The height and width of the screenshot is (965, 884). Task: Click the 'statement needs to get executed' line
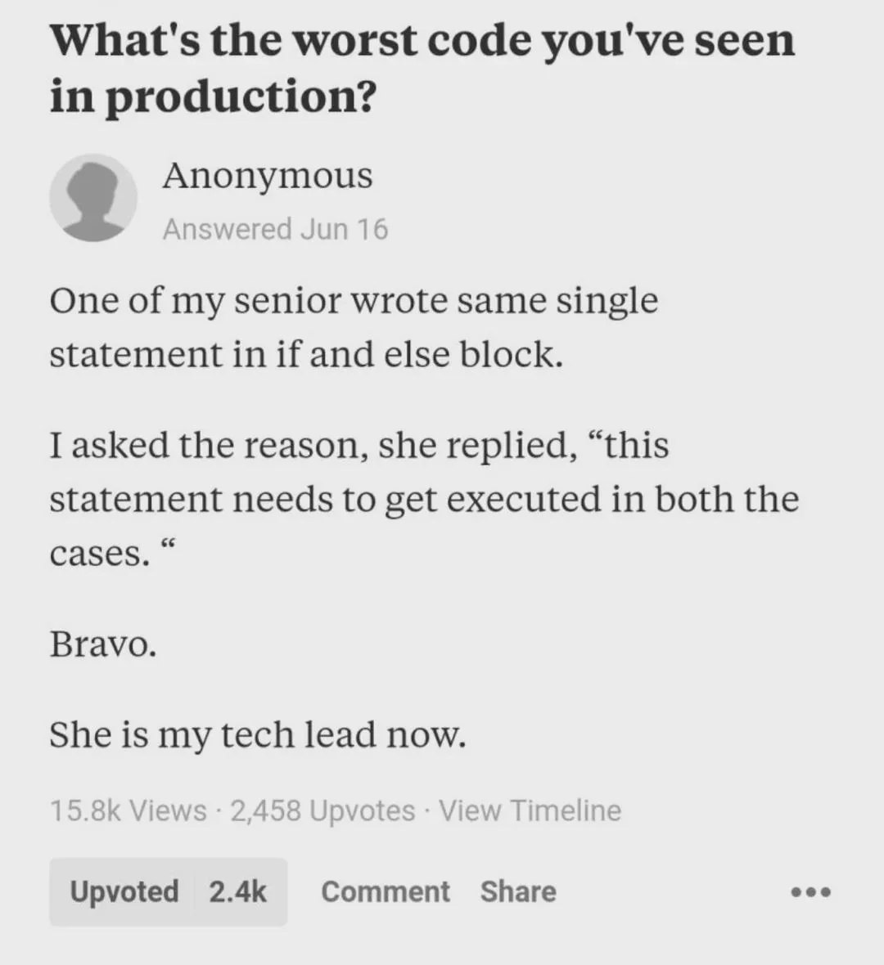pyautogui.click(x=425, y=499)
